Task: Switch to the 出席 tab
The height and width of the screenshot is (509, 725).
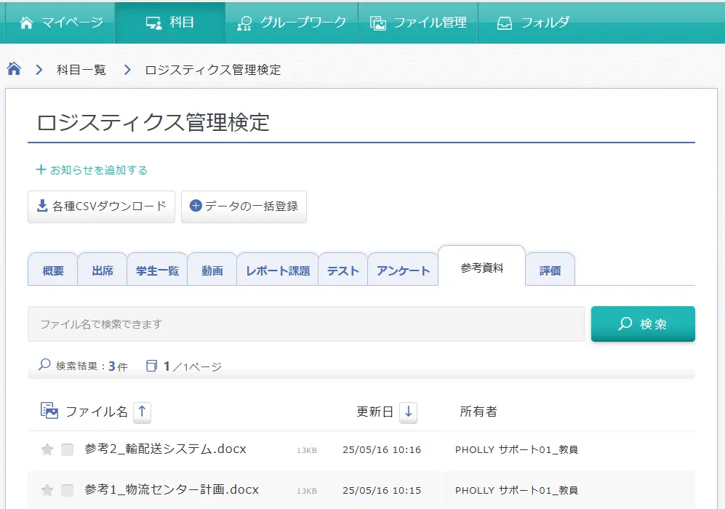Action: [x=103, y=270]
